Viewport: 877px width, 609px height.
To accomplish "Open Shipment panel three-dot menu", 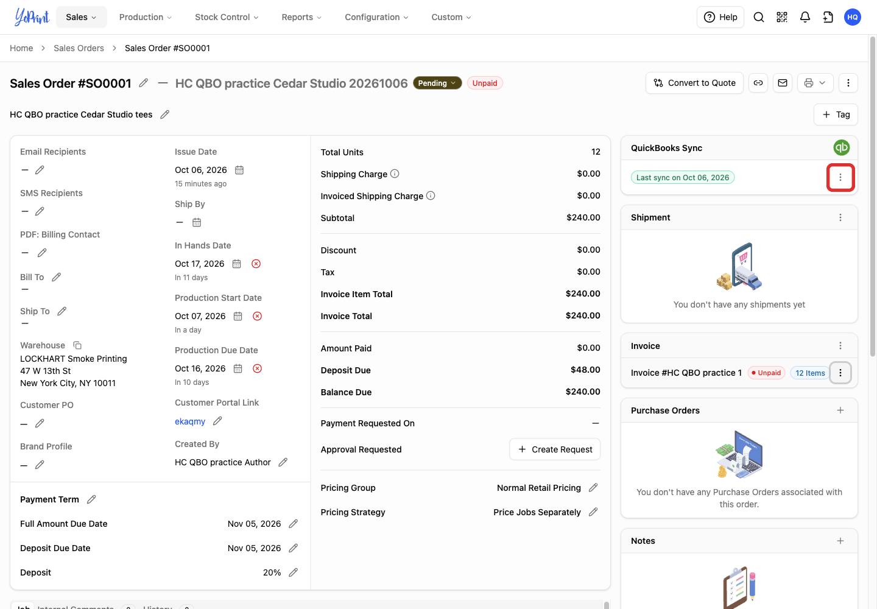I will (x=840, y=217).
